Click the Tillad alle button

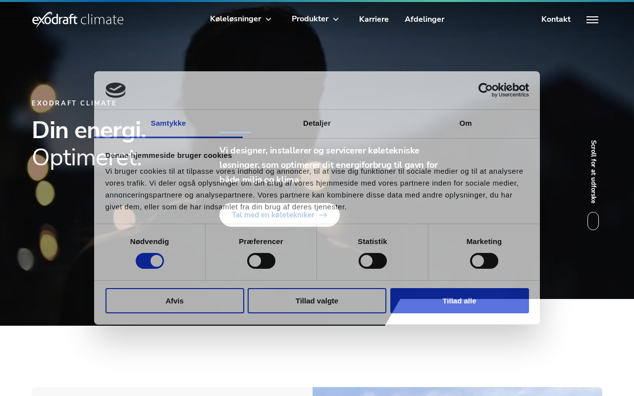click(x=460, y=301)
